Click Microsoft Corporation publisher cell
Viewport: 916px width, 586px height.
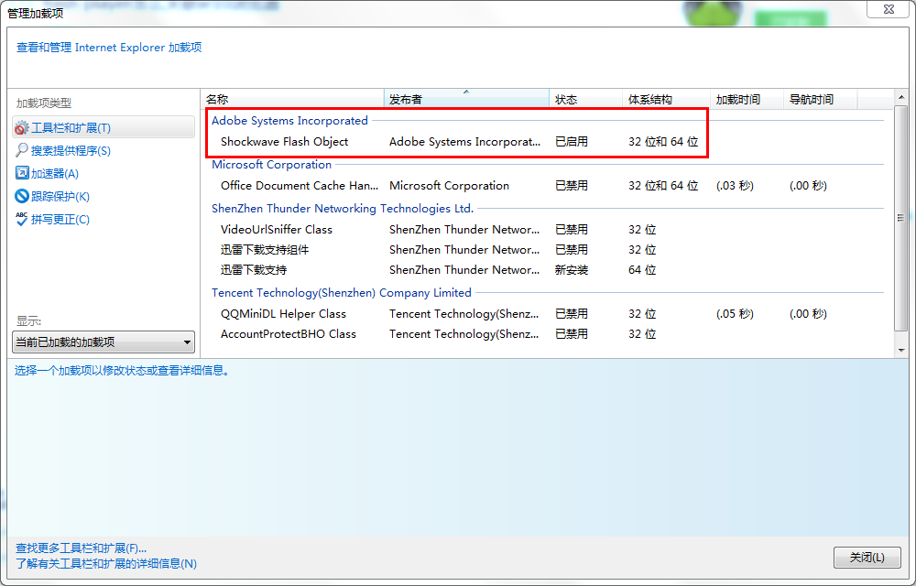pos(449,186)
